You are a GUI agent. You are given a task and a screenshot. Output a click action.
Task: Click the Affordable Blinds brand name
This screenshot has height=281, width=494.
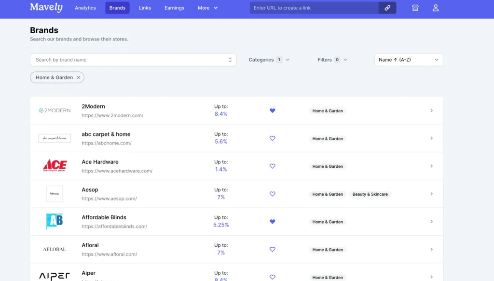tap(104, 217)
